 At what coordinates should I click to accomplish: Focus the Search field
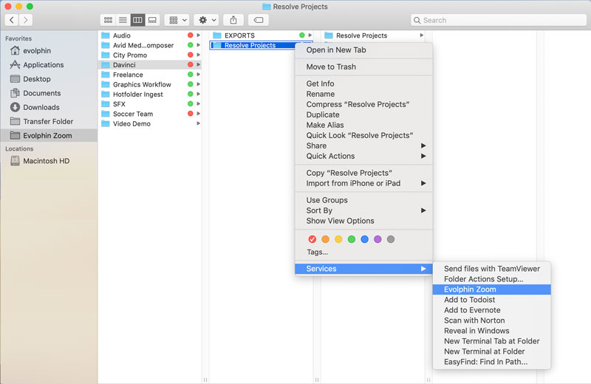pyautogui.click(x=499, y=21)
